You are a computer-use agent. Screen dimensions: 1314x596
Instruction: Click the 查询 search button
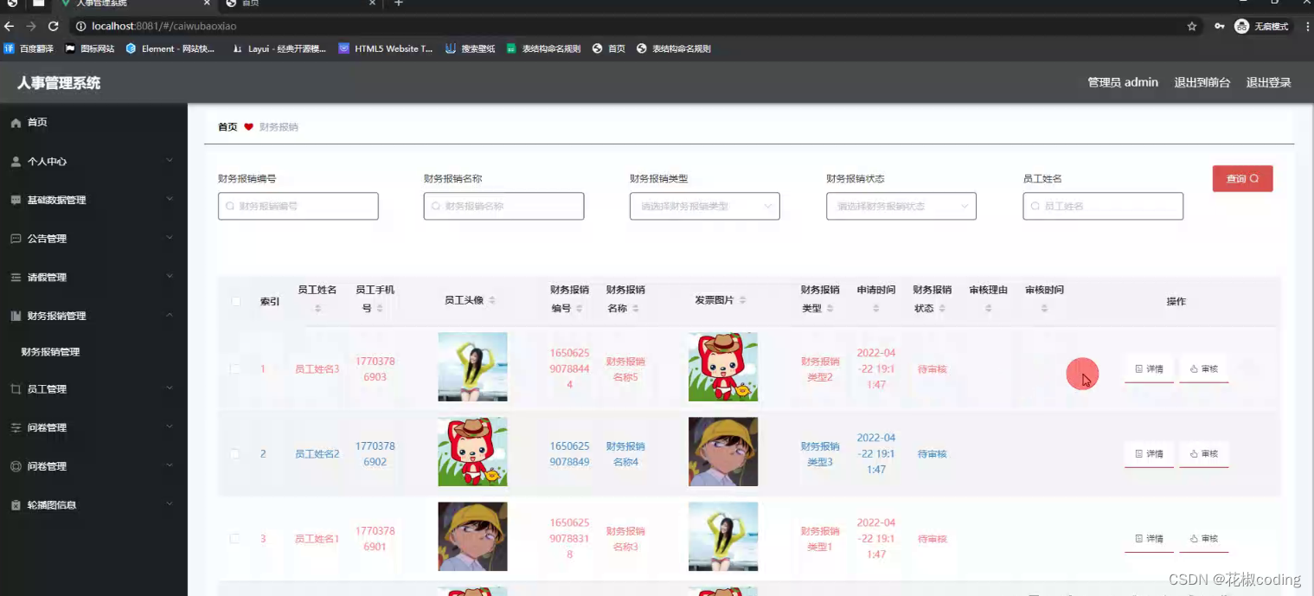pyautogui.click(x=1242, y=178)
